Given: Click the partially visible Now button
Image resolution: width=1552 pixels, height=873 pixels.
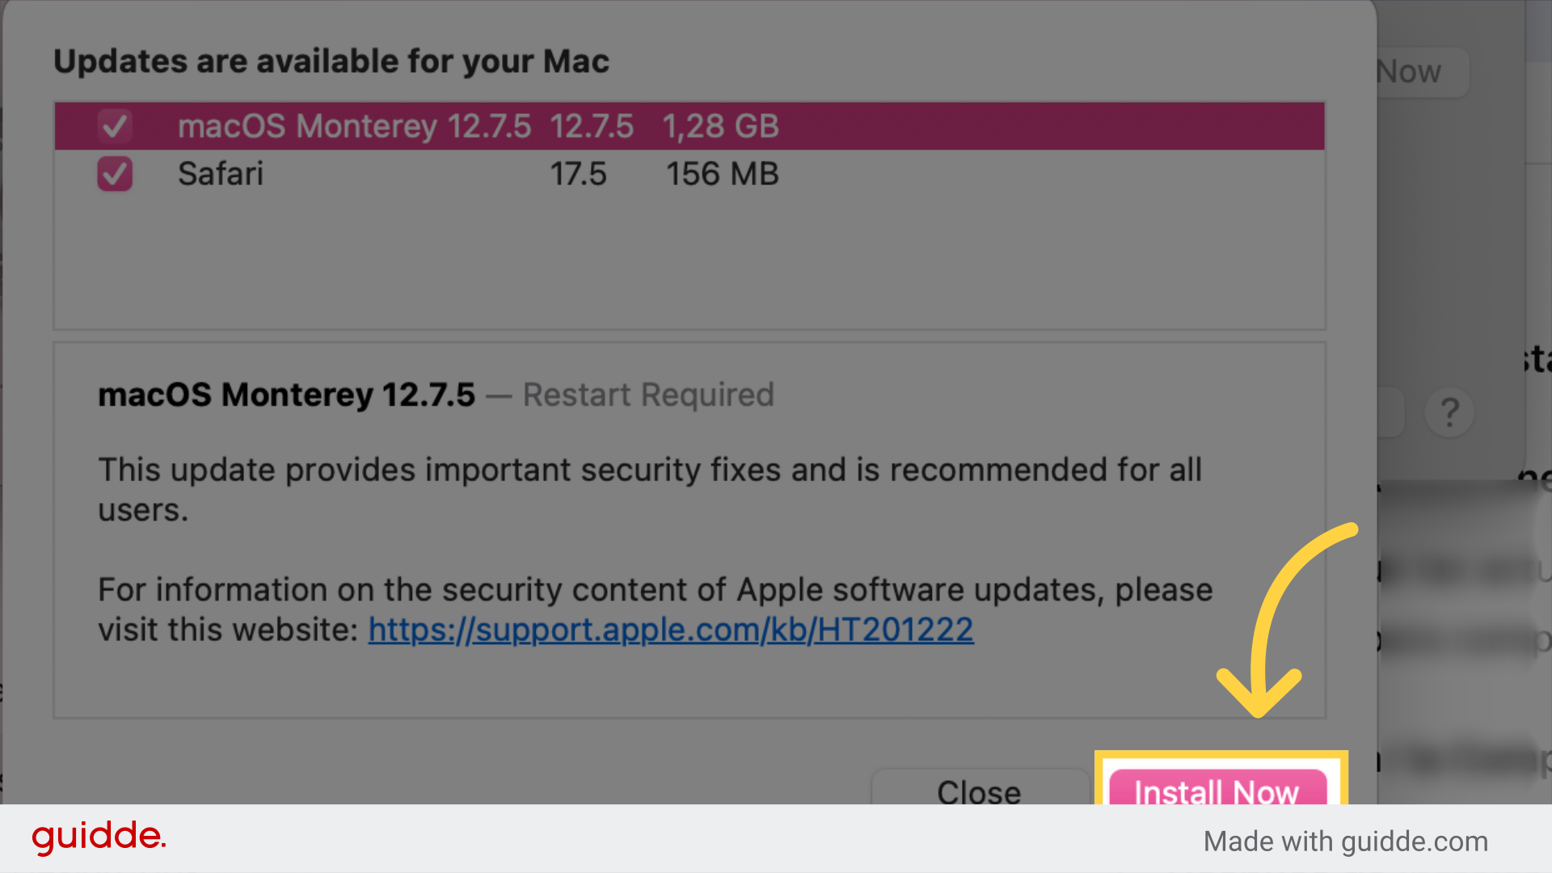Looking at the screenshot, I should 1408,71.
